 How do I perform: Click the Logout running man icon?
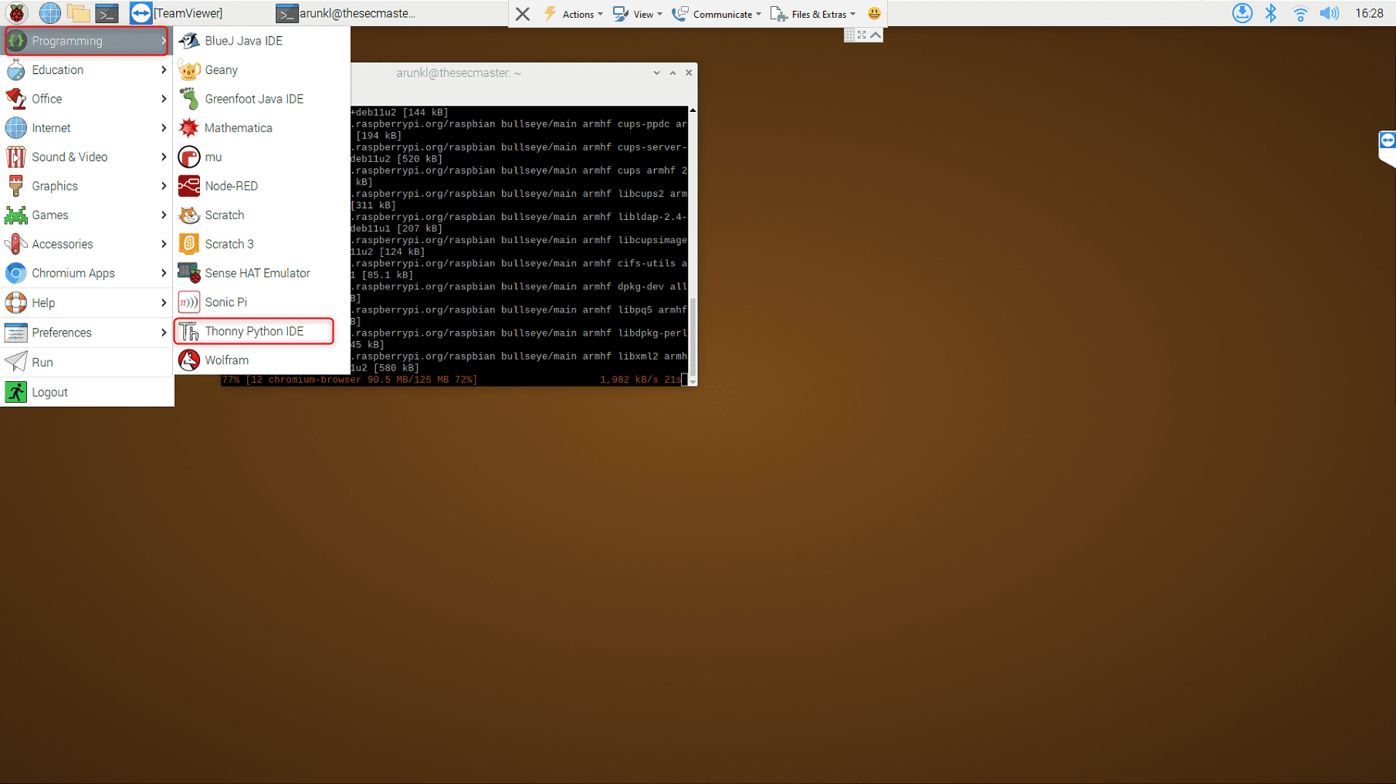pos(16,392)
